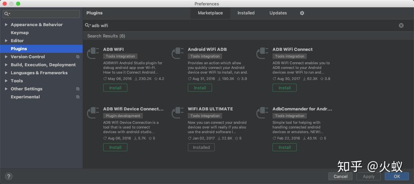This screenshot has height=184, width=414.
Task: Click the plugins settings gear icon
Action: coord(302,13)
